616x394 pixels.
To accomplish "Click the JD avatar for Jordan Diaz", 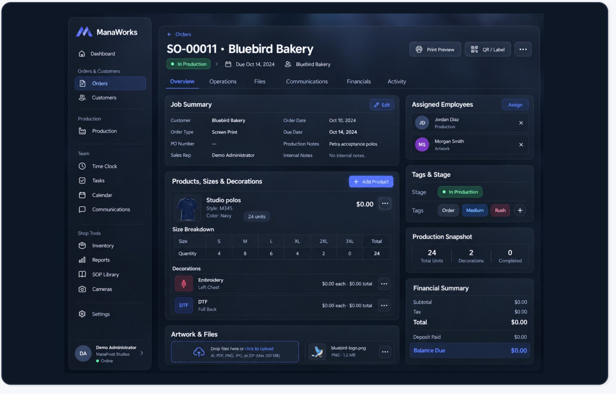I will pos(422,123).
